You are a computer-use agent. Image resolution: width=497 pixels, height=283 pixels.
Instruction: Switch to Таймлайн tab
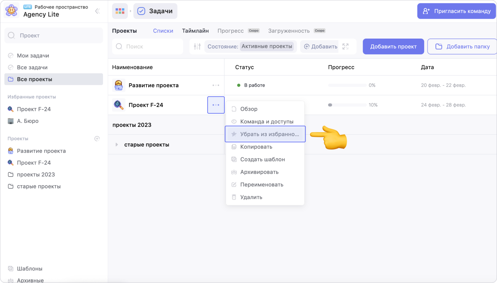click(x=195, y=31)
